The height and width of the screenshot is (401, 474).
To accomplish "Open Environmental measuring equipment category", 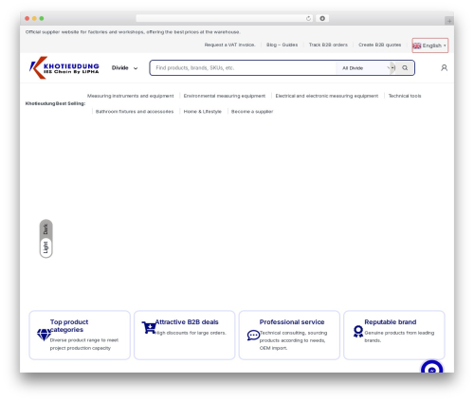I will 225,96.
